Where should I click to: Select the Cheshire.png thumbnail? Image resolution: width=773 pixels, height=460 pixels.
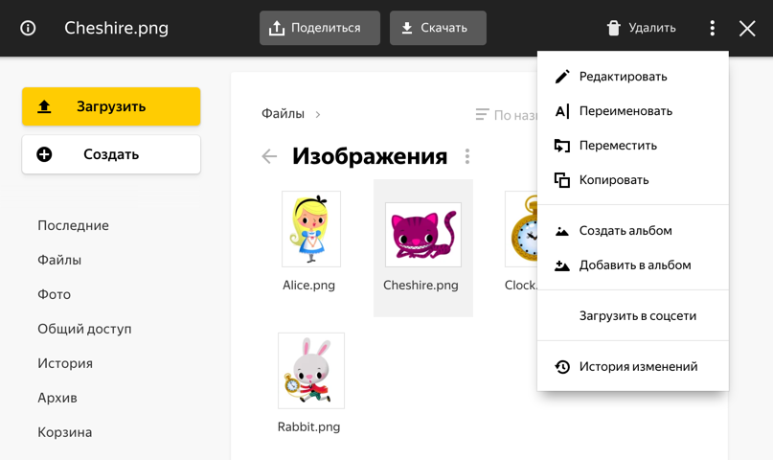click(423, 235)
